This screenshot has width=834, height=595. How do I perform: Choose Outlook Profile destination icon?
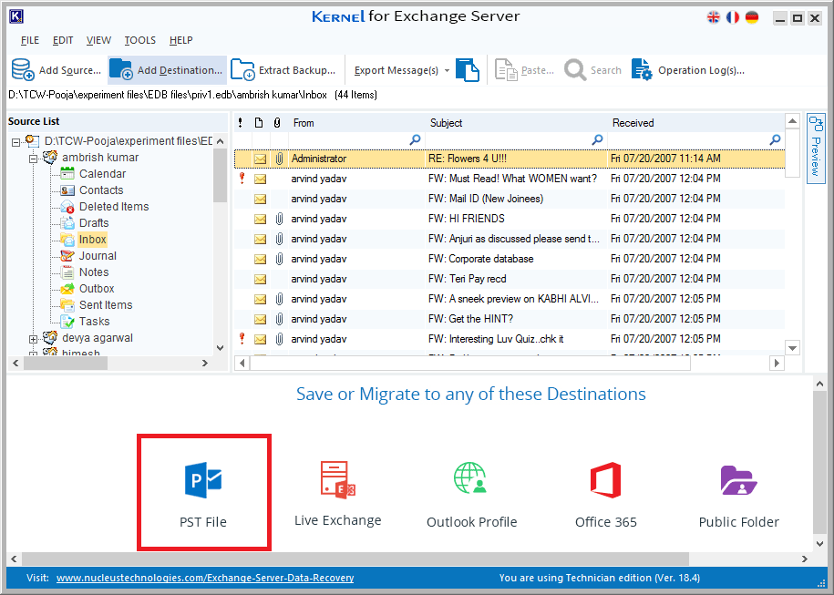click(x=470, y=477)
